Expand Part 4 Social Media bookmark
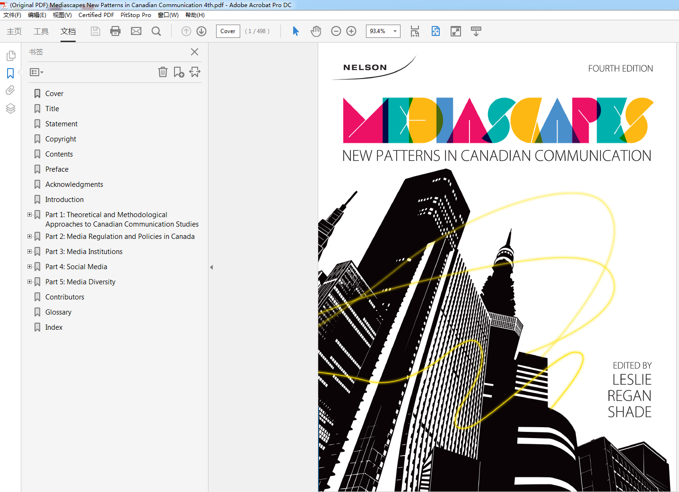Viewport: 679px width, 492px height. [30, 267]
